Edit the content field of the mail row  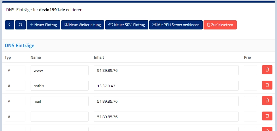pos(166,101)
